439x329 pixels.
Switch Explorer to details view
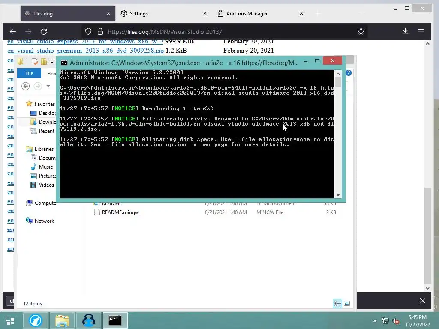[337, 304]
